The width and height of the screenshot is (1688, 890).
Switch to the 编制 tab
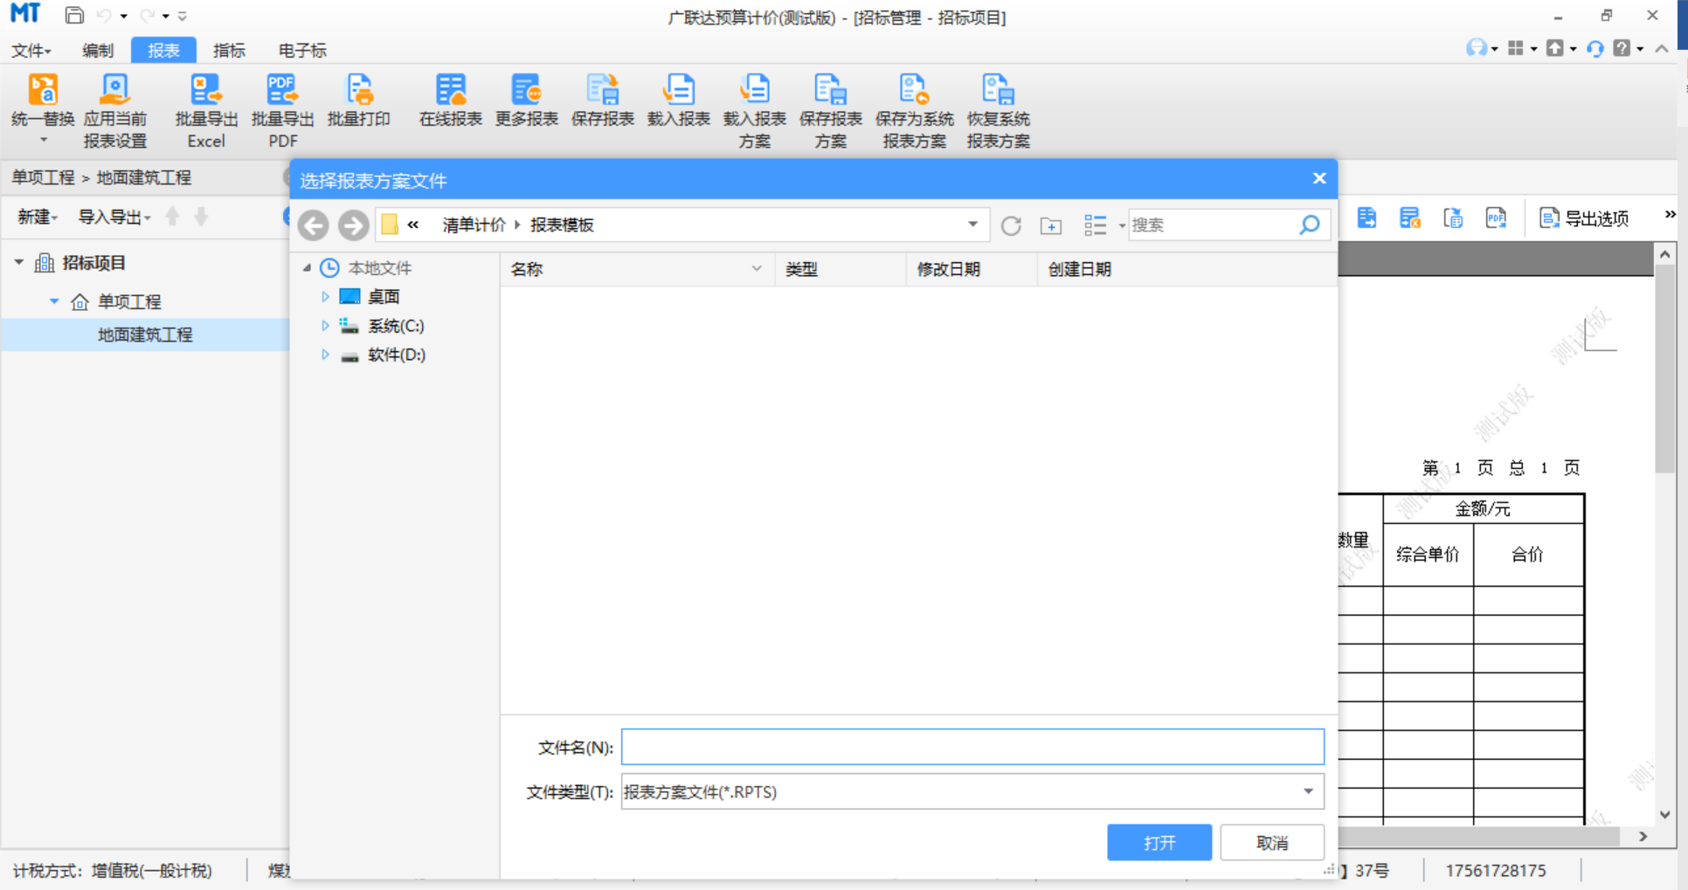point(98,51)
